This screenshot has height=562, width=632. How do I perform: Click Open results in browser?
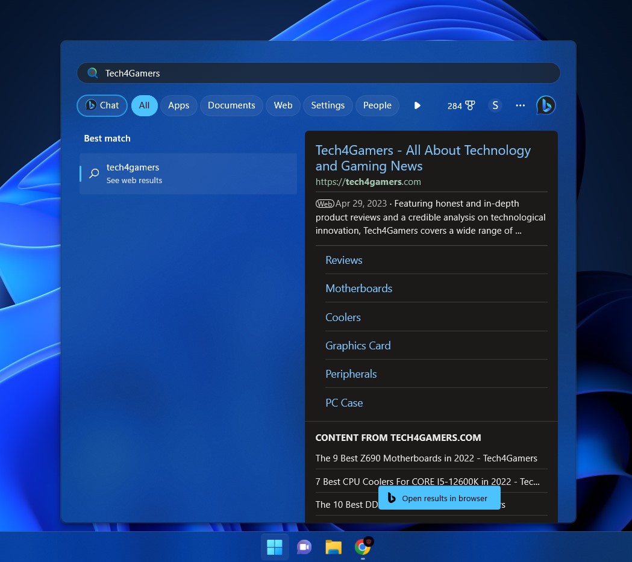click(x=439, y=498)
